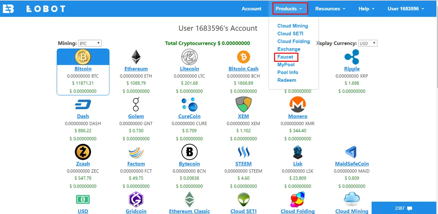438x214 pixels.
Task: Click the Cloud SETI alien icon
Action: [244, 199]
